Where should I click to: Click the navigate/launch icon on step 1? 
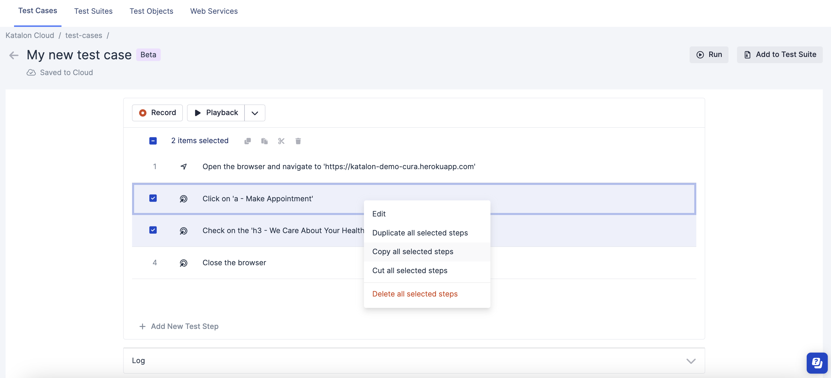(184, 166)
